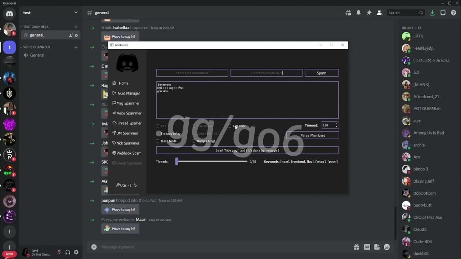Open User Settings gear icon

[76, 252]
